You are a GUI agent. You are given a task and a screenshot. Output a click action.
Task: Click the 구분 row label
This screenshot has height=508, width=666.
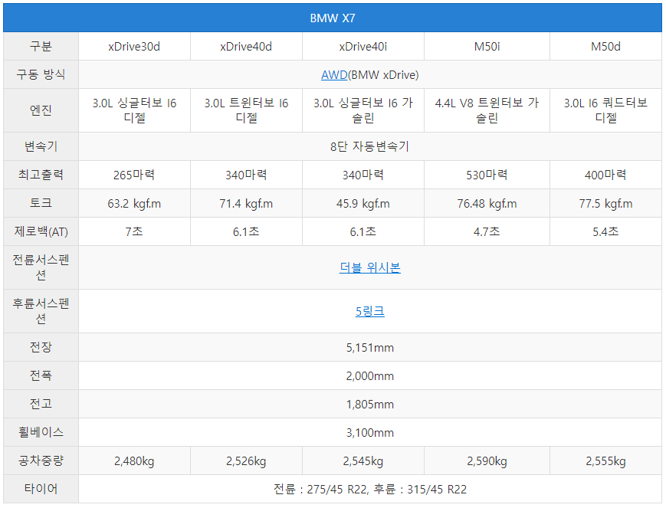[x=41, y=47]
